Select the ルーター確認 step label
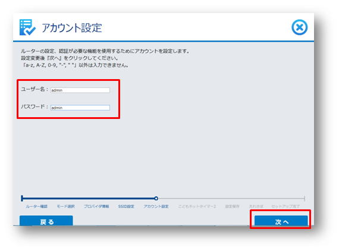The height and width of the screenshot is (251, 339). click(x=36, y=206)
